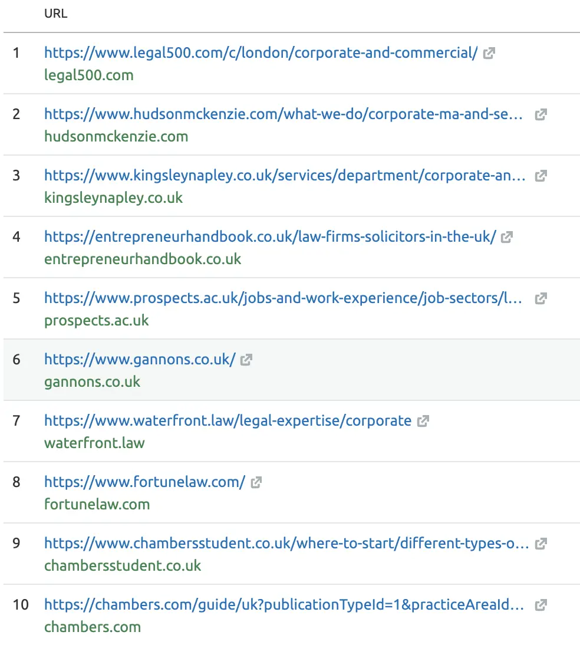Click the green kingsleynapley.co.uk domain text
This screenshot has width=580, height=645.
[x=114, y=198]
